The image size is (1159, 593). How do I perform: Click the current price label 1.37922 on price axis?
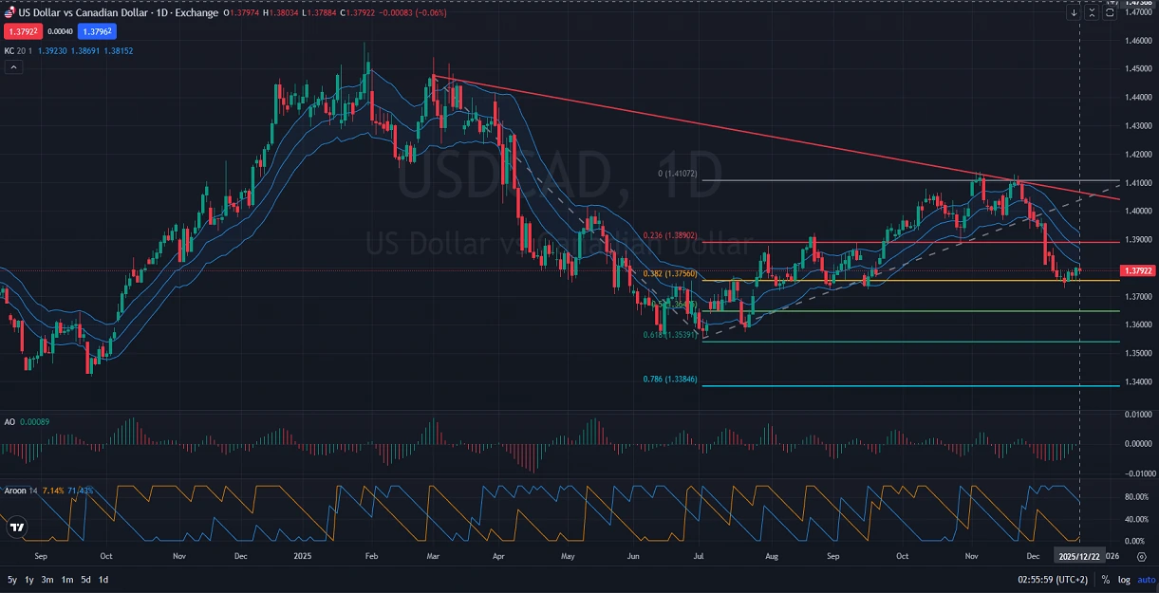tap(1137, 270)
